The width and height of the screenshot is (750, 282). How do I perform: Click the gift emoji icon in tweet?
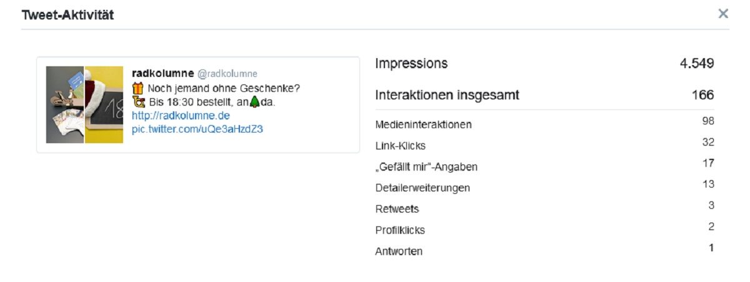138,88
